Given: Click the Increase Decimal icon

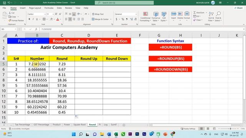Looking at the screenshot, I should (x=131, y=19).
